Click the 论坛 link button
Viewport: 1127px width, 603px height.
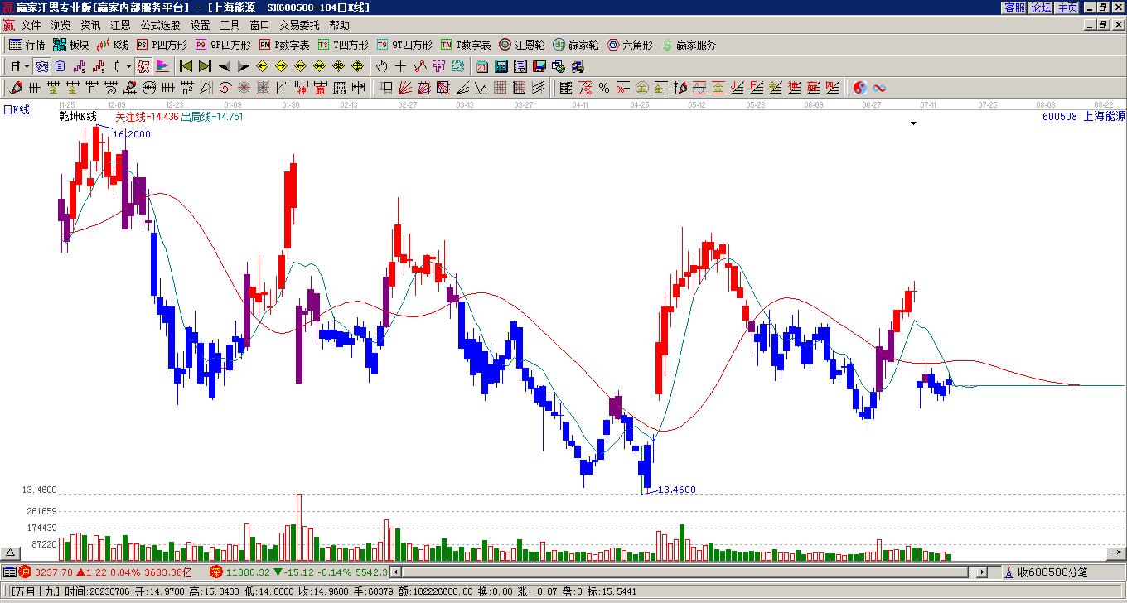1041,7
